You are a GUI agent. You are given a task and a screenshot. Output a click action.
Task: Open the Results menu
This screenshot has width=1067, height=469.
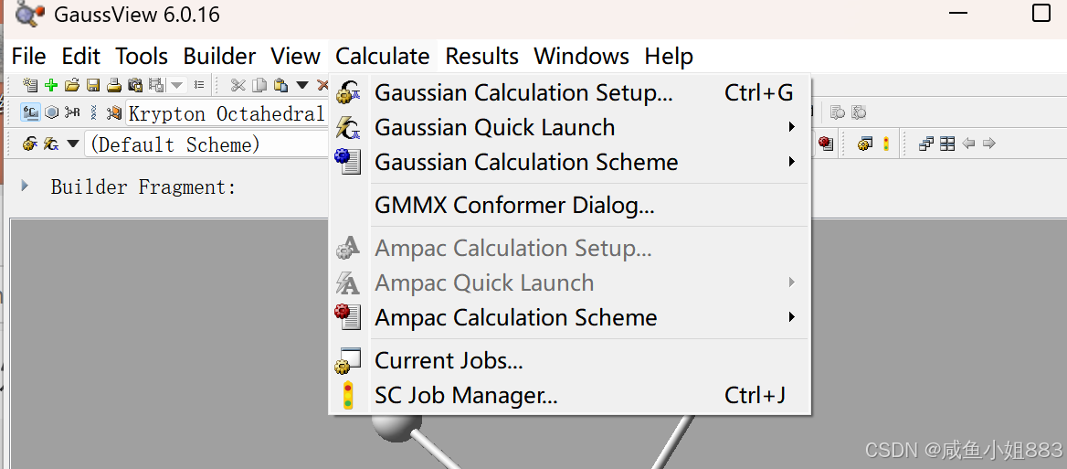tap(481, 56)
